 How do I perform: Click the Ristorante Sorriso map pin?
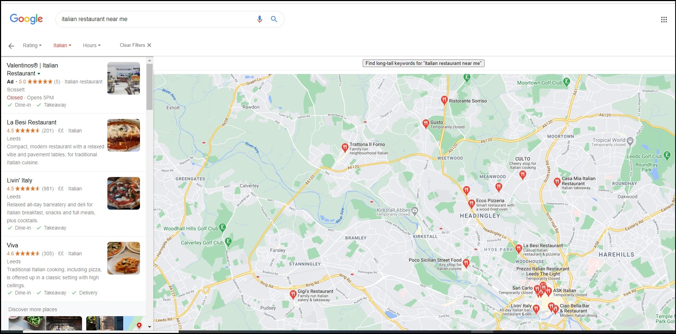[x=444, y=100]
